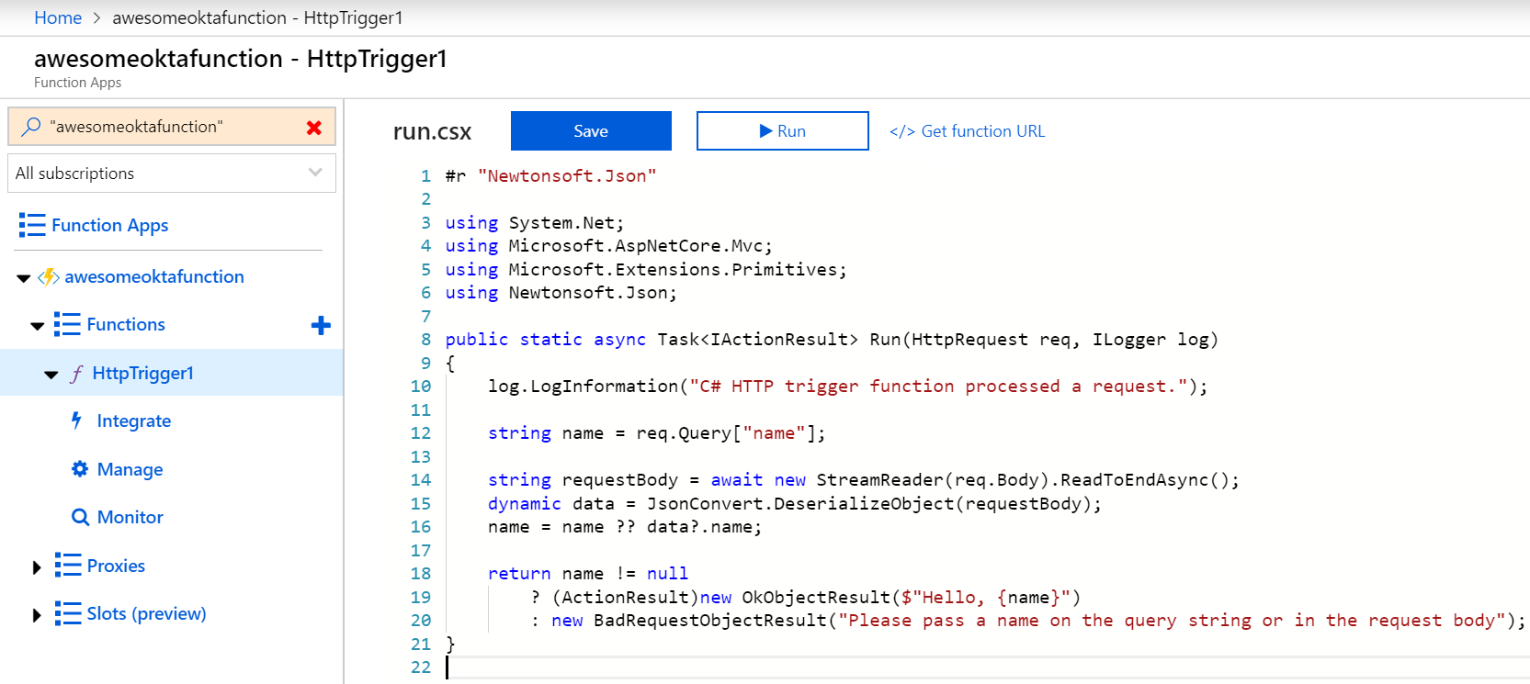Click the red X to clear search
Image resolution: width=1530 pixels, height=684 pixels.
coord(314,128)
